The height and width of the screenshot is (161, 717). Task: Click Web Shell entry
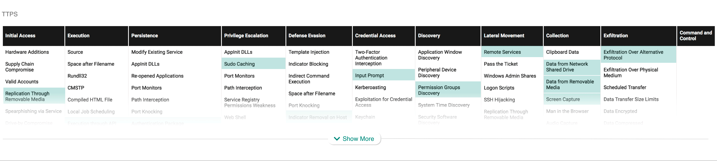235,118
